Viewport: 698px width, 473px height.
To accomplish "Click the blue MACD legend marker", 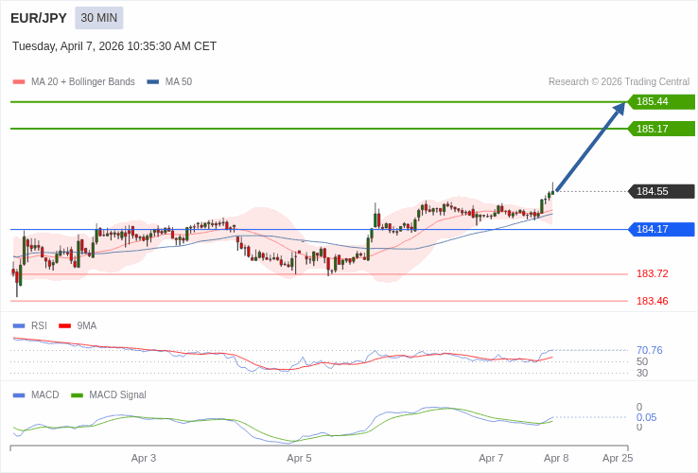I will 19,395.
